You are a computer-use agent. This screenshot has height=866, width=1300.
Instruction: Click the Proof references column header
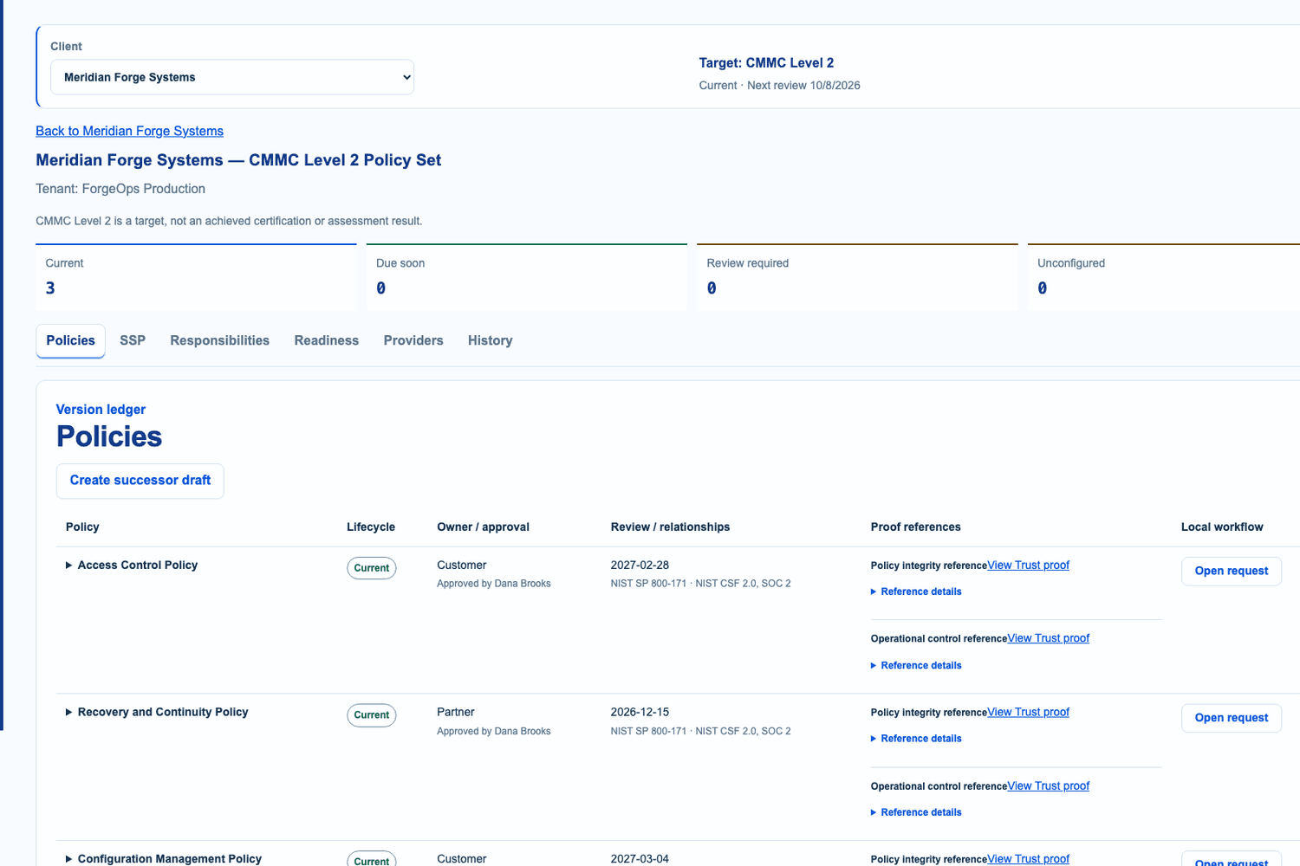coord(916,527)
